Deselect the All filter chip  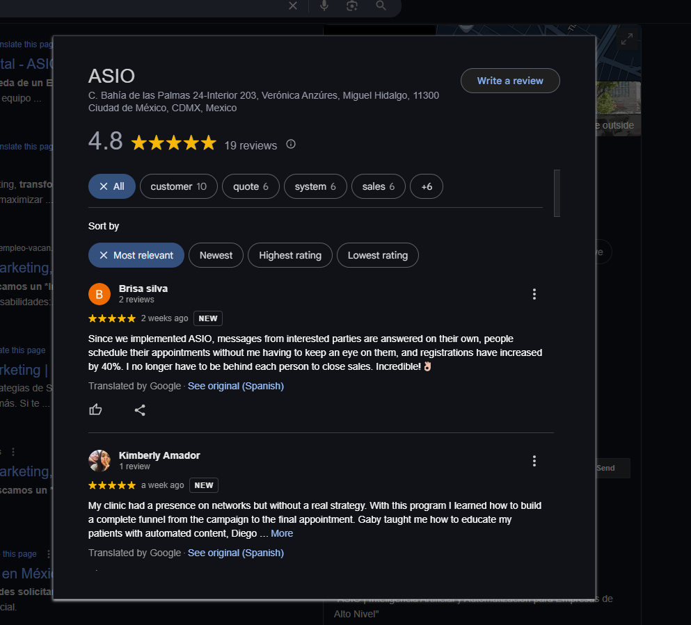(112, 186)
